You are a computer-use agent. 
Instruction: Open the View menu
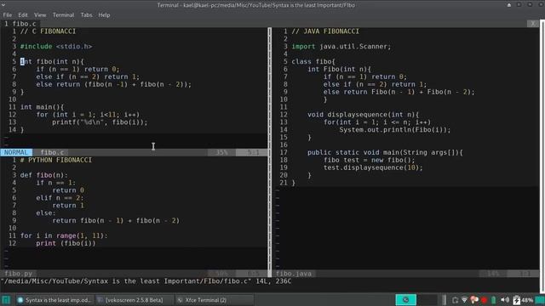pos(40,15)
